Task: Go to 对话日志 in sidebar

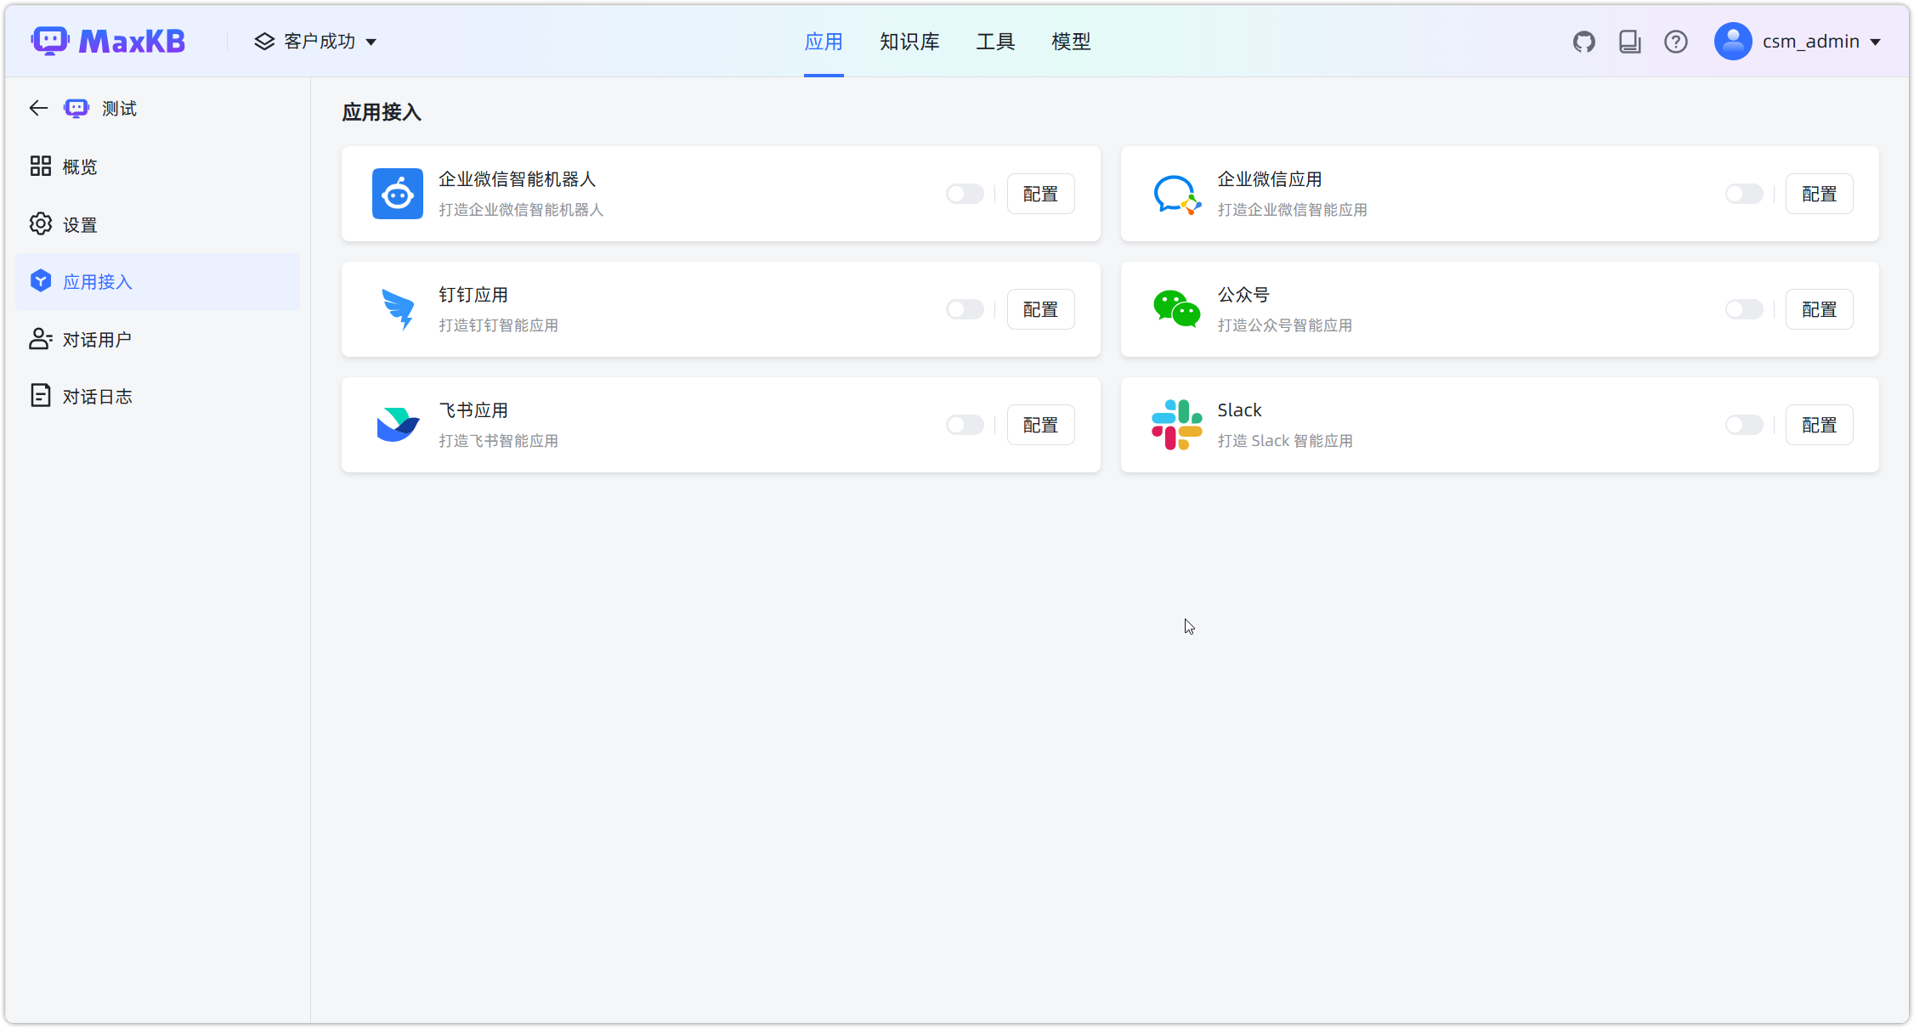Action: [x=97, y=397]
